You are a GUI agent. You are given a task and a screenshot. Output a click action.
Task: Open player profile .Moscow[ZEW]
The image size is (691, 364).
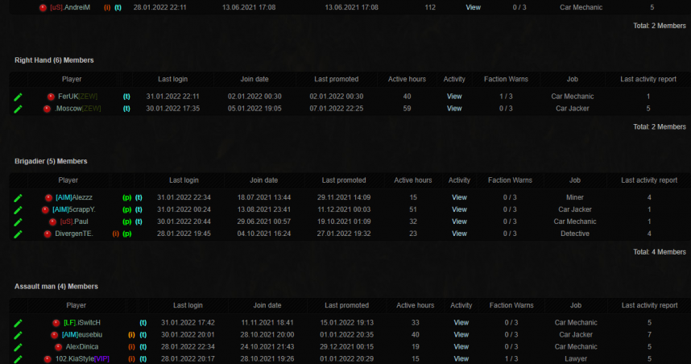tap(77, 109)
